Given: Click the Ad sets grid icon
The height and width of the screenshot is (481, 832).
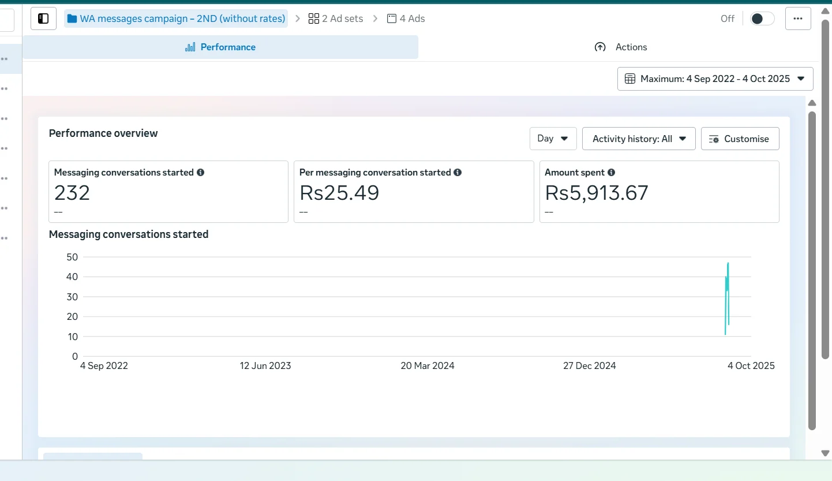Looking at the screenshot, I should 314,18.
